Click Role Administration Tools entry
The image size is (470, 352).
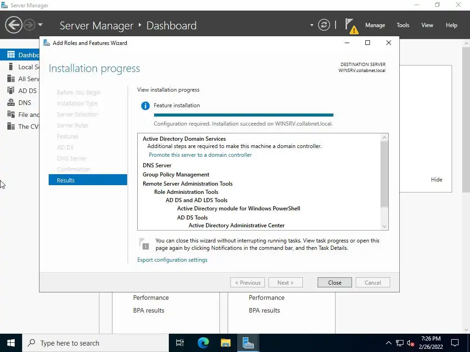(x=186, y=192)
